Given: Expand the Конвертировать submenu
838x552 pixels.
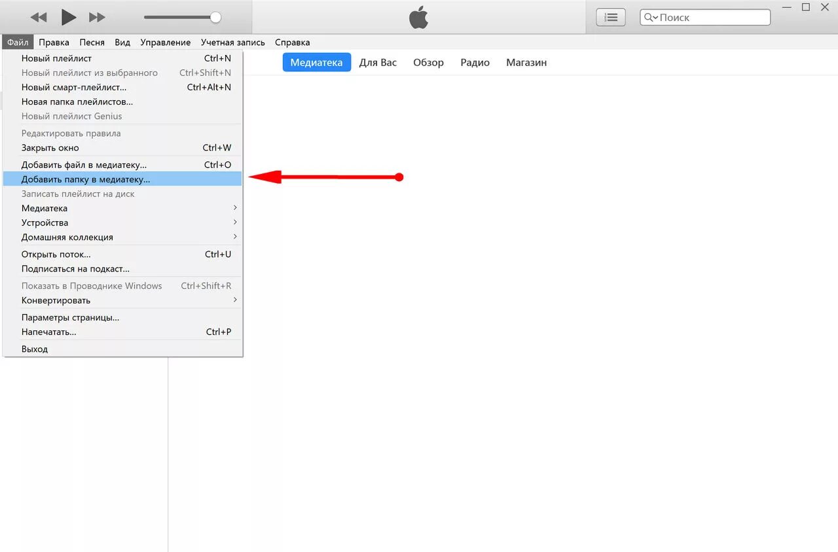Looking at the screenshot, I should (x=54, y=300).
